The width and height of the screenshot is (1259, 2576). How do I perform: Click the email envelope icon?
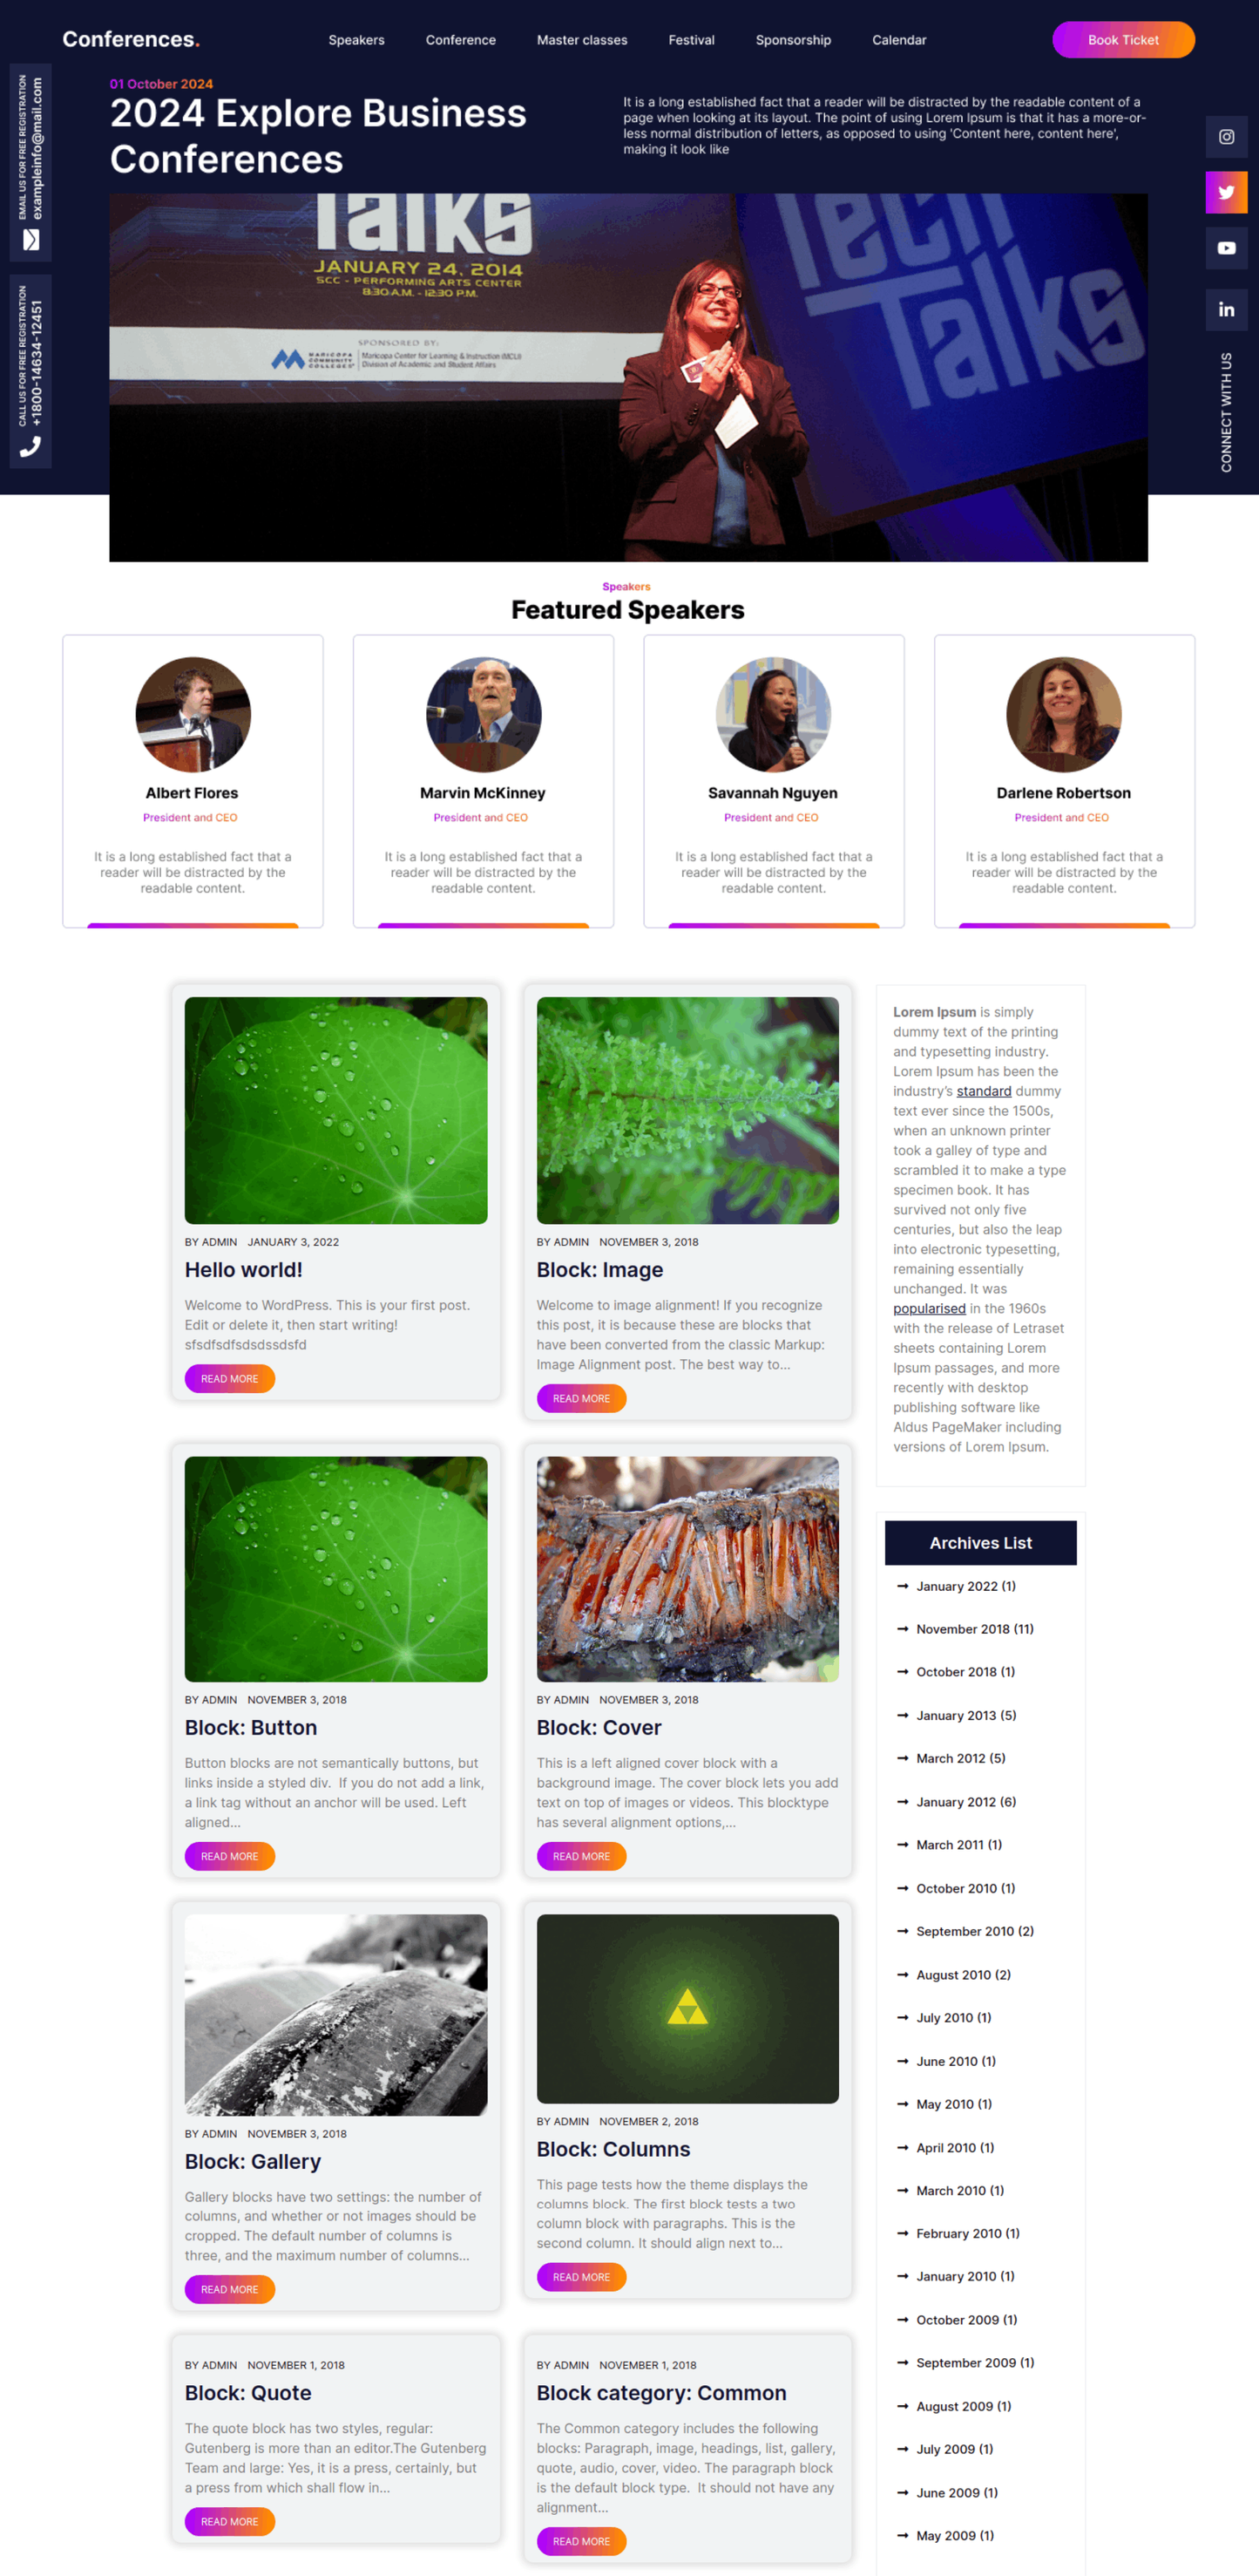(31, 240)
